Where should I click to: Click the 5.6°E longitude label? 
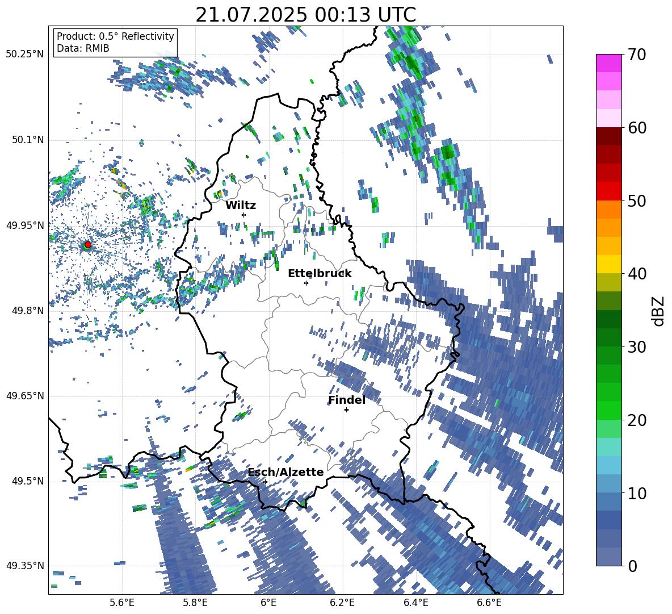click(122, 603)
